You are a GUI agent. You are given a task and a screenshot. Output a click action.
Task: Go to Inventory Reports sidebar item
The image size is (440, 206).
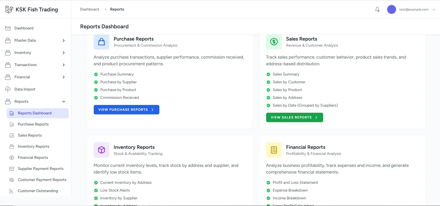tap(33, 147)
